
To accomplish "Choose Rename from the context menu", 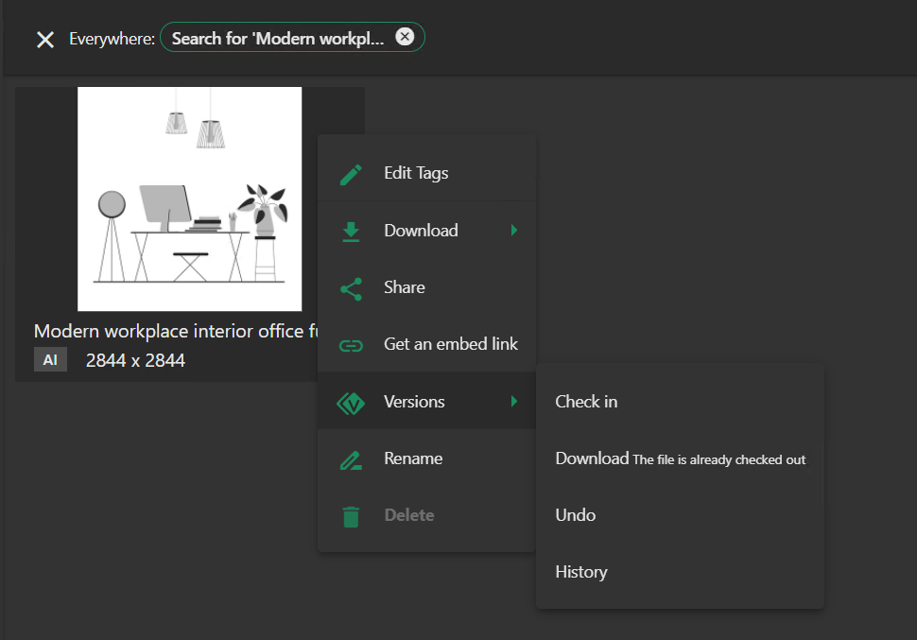I will 413,458.
